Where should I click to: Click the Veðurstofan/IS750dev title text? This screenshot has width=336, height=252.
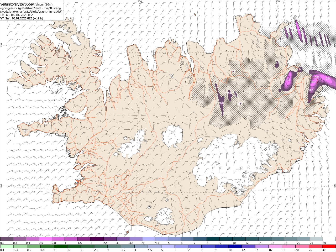(x=17, y=4)
